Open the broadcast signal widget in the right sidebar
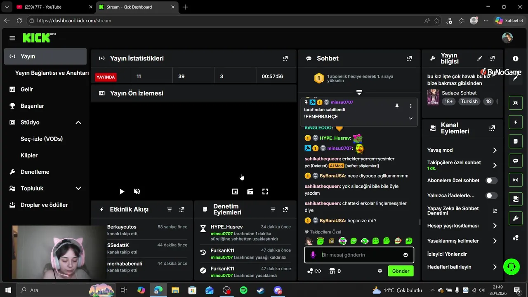Image resolution: width=528 pixels, height=297 pixels. point(516,180)
